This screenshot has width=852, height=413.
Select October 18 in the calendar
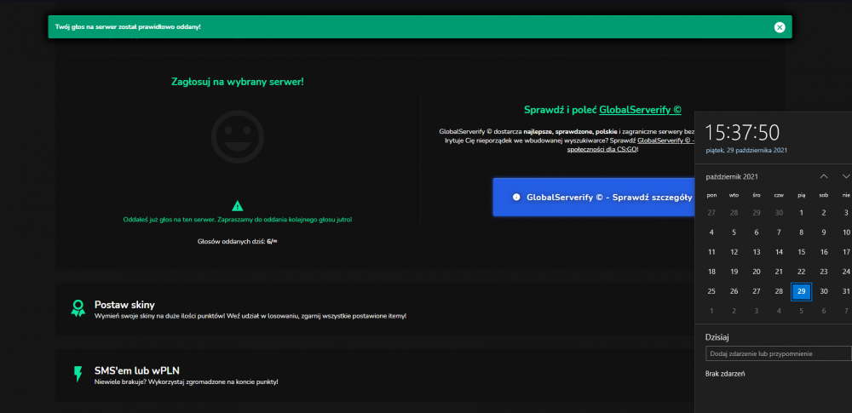tap(711, 272)
